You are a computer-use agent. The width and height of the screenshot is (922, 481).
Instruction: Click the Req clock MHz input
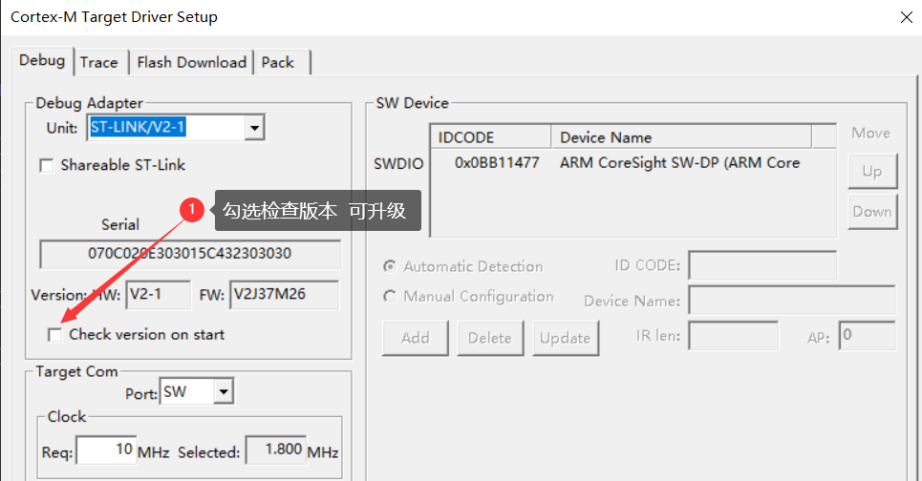click(x=106, y=450)
